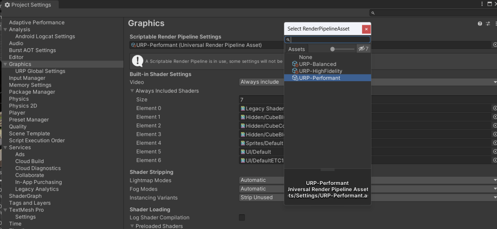497x229 pixels.
Task: Open Cloud Diagnostics under Services
Action: pos(38,168)
